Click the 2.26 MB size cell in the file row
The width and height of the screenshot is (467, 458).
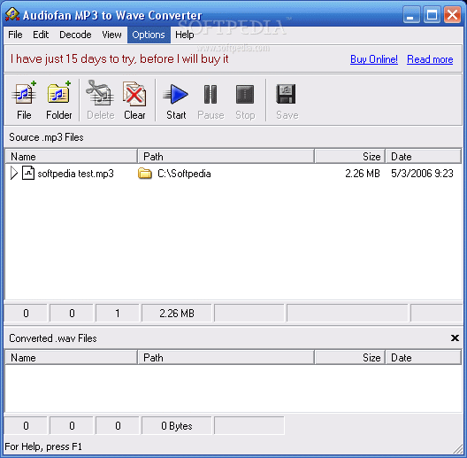[363, 174]
